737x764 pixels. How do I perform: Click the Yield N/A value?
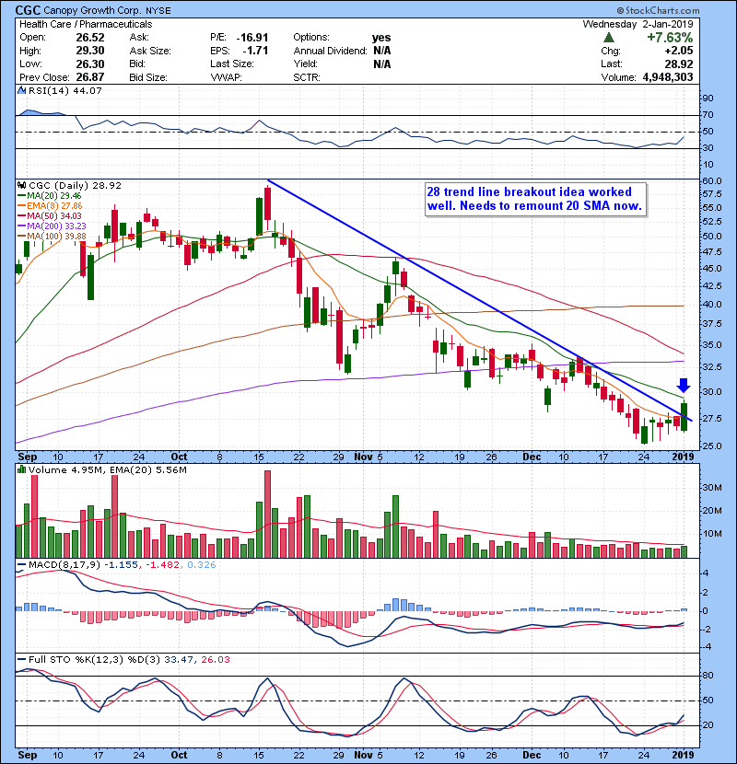382,64
